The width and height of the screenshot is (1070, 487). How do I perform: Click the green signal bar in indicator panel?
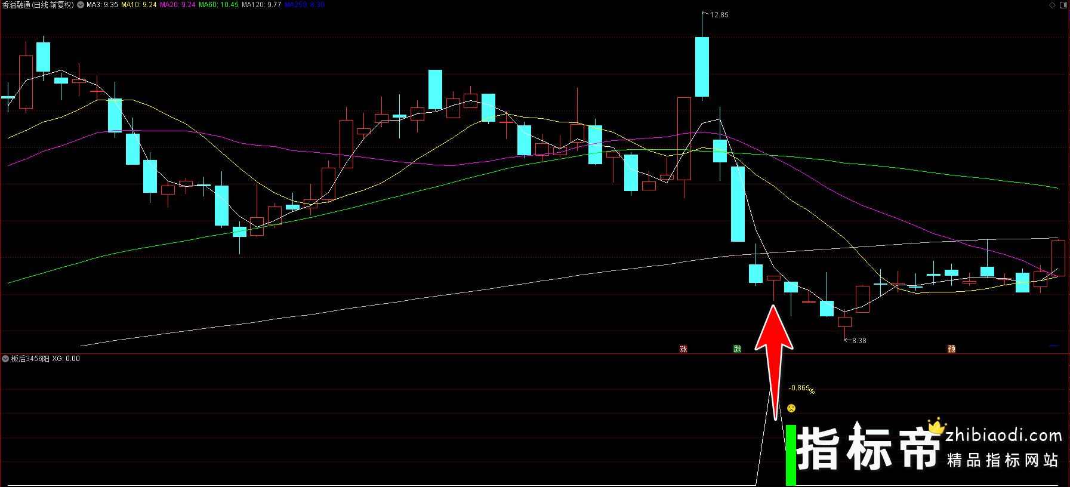coord(791,455)
